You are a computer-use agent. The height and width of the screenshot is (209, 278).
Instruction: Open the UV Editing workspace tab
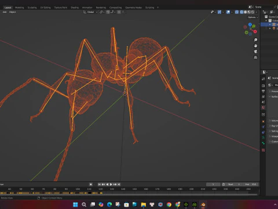[45, 8]
